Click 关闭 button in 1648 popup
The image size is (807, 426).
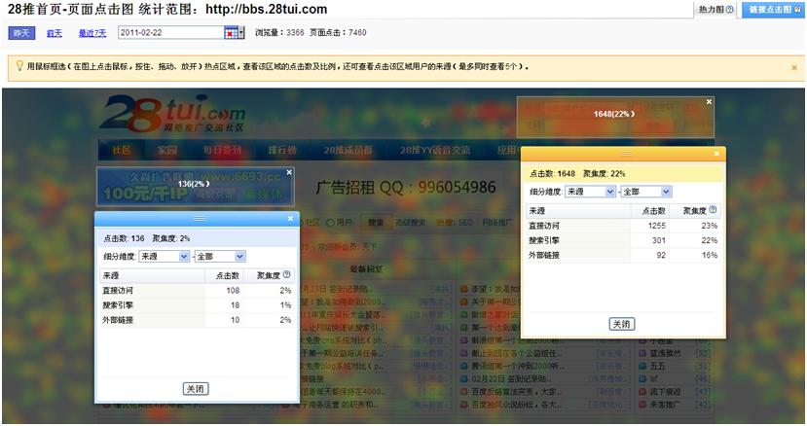pyautogui.click(x=622, y=324)
